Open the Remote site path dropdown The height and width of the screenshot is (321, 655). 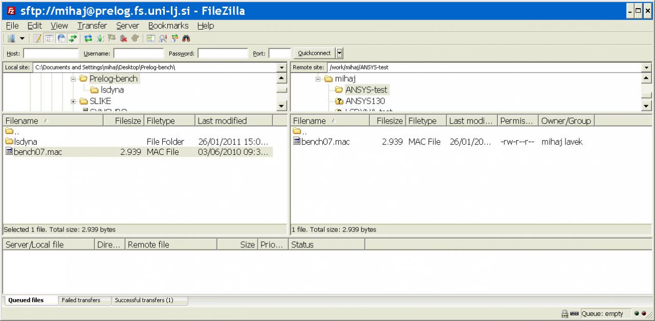pyautogui.click(x=646, y=67)
